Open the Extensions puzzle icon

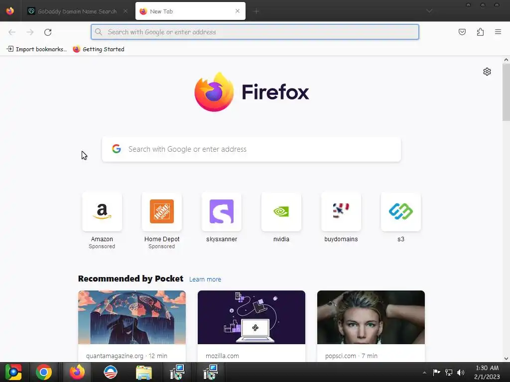pos(480,32)
